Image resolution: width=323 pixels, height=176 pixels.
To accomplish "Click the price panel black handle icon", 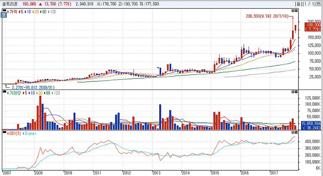I will [4, 10].
